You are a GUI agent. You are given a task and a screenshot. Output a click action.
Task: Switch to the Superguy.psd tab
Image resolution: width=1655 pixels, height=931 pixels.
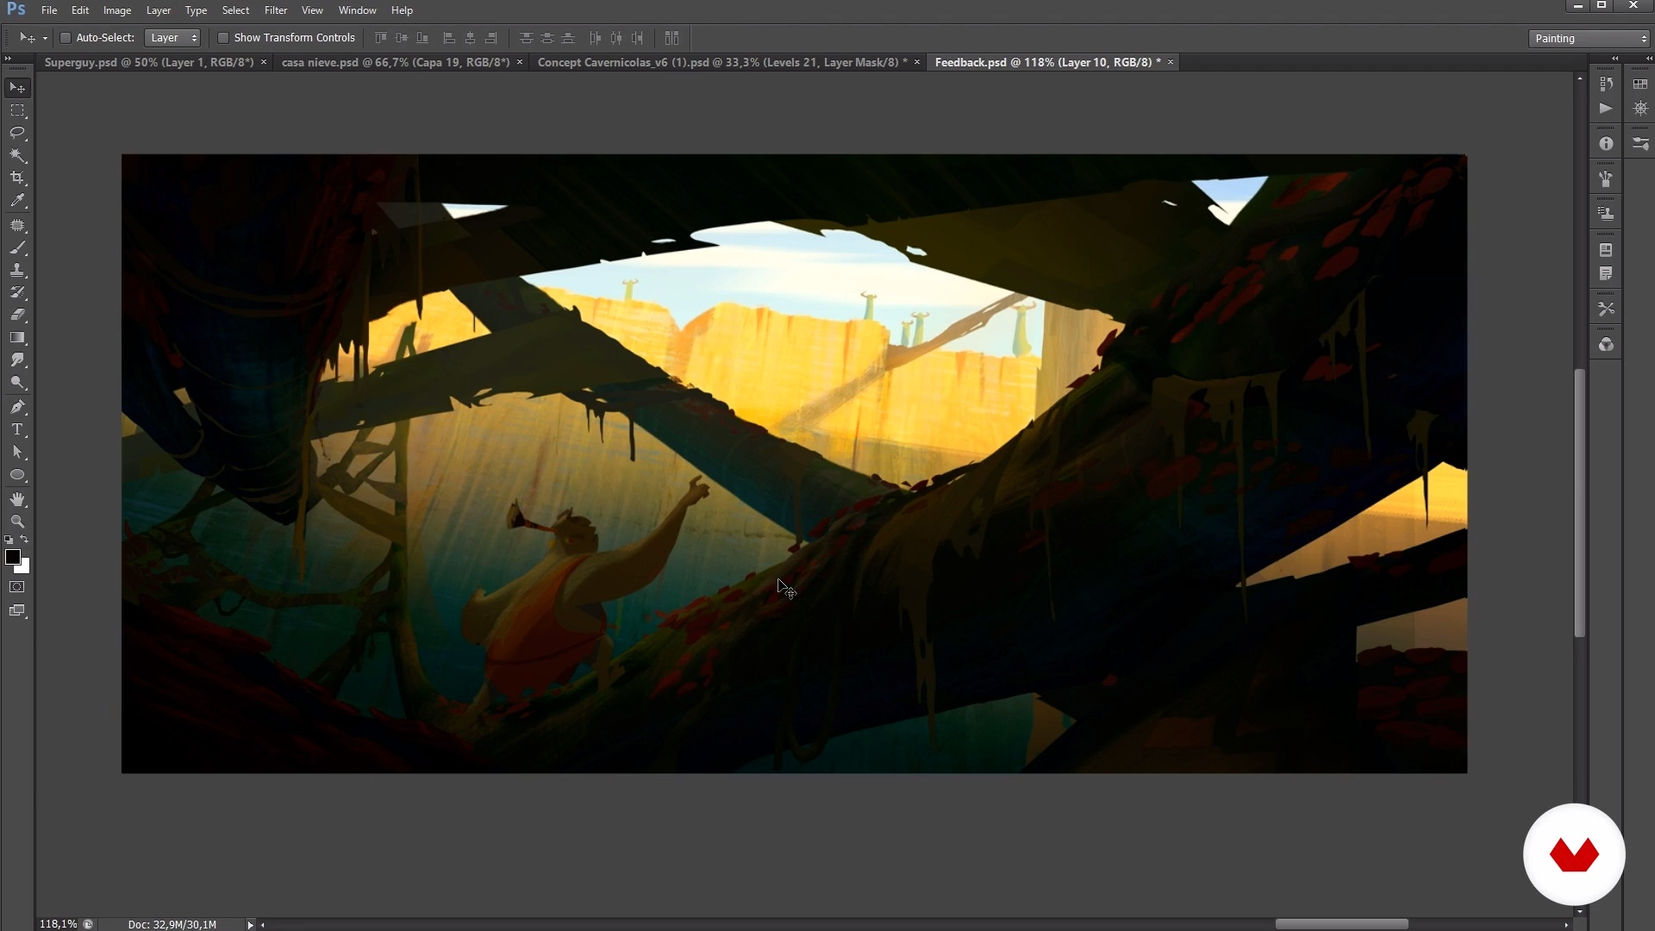click(148, 62)
